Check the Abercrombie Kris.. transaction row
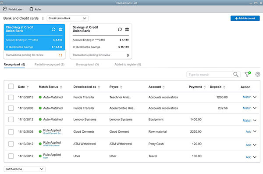This screenshot has height=174, width=263. (x=11, y=108)
